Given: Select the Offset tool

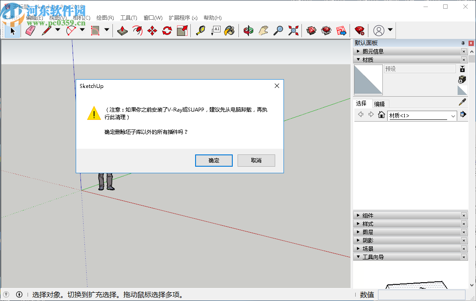Looking at the screenshot, I should tap(137, 31).
